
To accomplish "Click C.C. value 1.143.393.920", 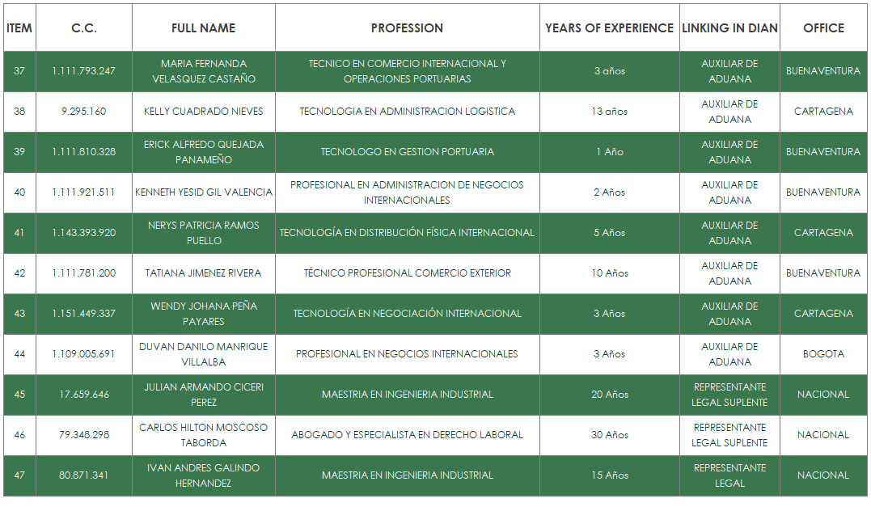I will 84,233.
